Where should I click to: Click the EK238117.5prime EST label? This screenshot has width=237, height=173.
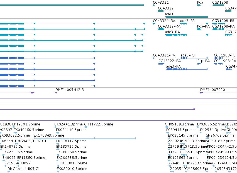click(x=71, y=141)
